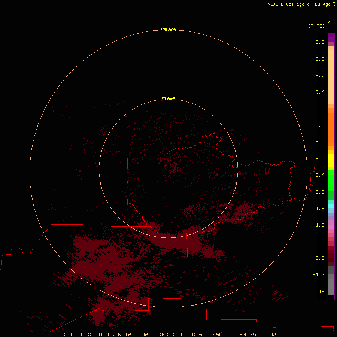The width and height of the screenshot is (337, 337).
Task: Click the cyan segment of the color bar
Action: pos(331,206)
